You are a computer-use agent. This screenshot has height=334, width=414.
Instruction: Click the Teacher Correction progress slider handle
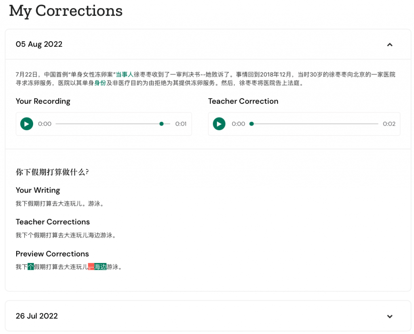[251, 124]
